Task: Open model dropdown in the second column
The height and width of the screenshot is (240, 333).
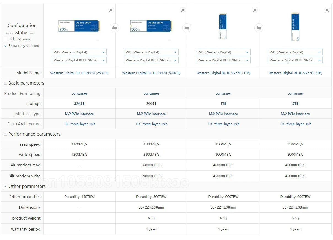Action: click(x=151, y=60)
